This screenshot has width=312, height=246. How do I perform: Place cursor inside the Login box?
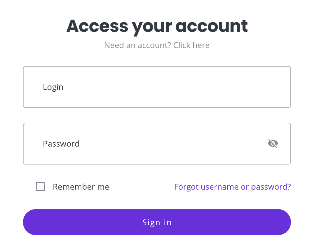tap(157, 87)
